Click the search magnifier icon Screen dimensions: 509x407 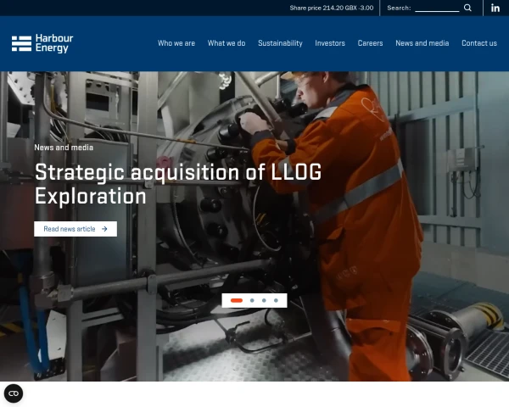pyautogui.click(x=467, y=8)
